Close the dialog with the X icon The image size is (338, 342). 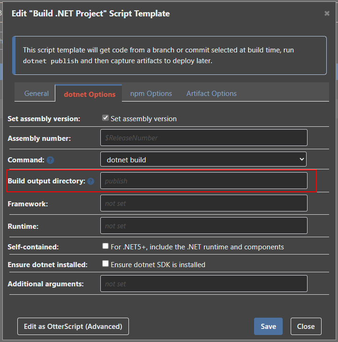[x=327, y=14]
